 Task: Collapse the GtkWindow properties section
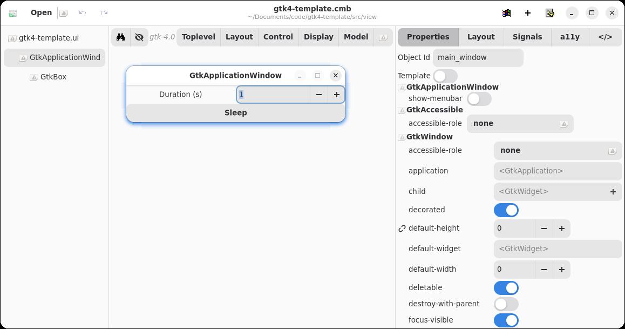402,137
